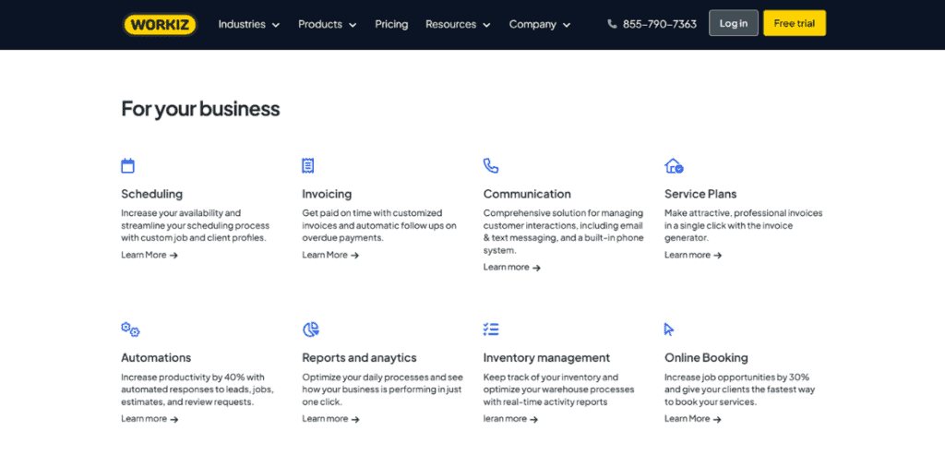
Task: Click the Online Booking cursor icon
Action: coord(669,329)
